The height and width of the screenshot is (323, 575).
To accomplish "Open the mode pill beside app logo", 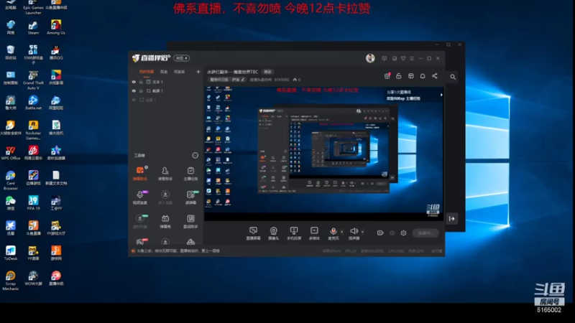I will (182, 58).
